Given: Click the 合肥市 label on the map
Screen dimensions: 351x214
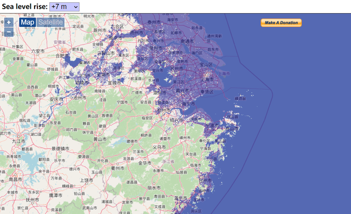Looking at the screenshot, I should click(x=63, y=55).
